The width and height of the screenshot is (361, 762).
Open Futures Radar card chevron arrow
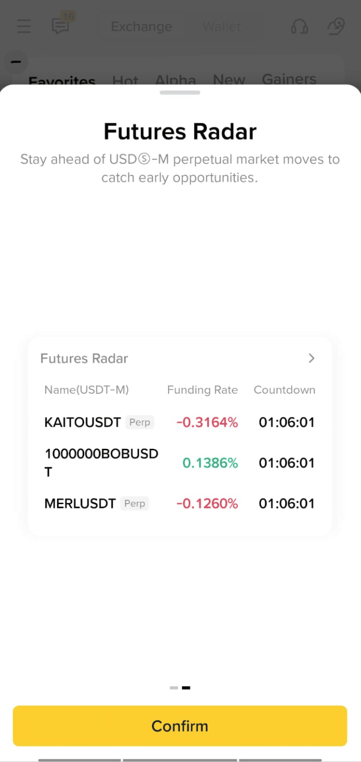(x=311, y=358)
